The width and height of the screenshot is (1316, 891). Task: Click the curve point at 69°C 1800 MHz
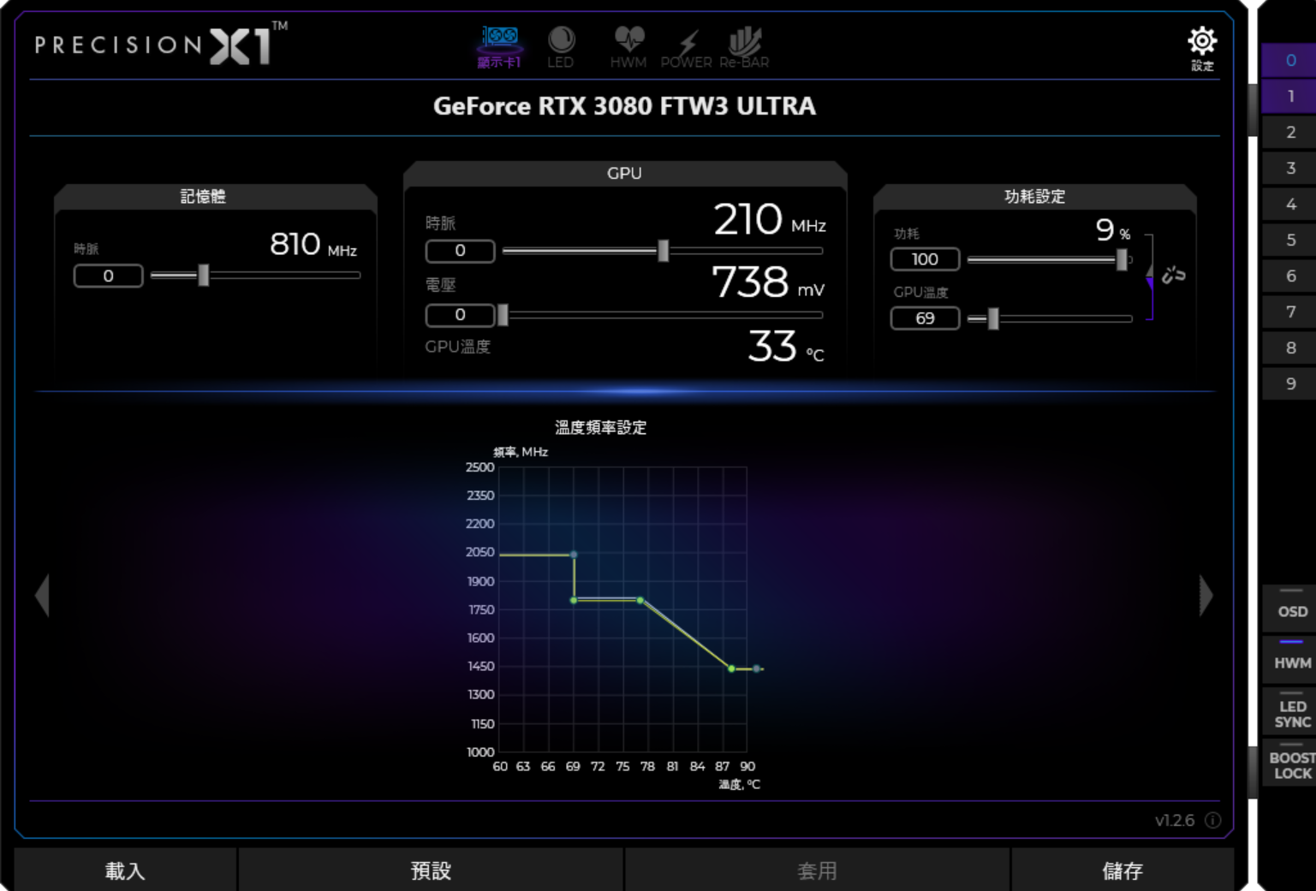point(574,600)
